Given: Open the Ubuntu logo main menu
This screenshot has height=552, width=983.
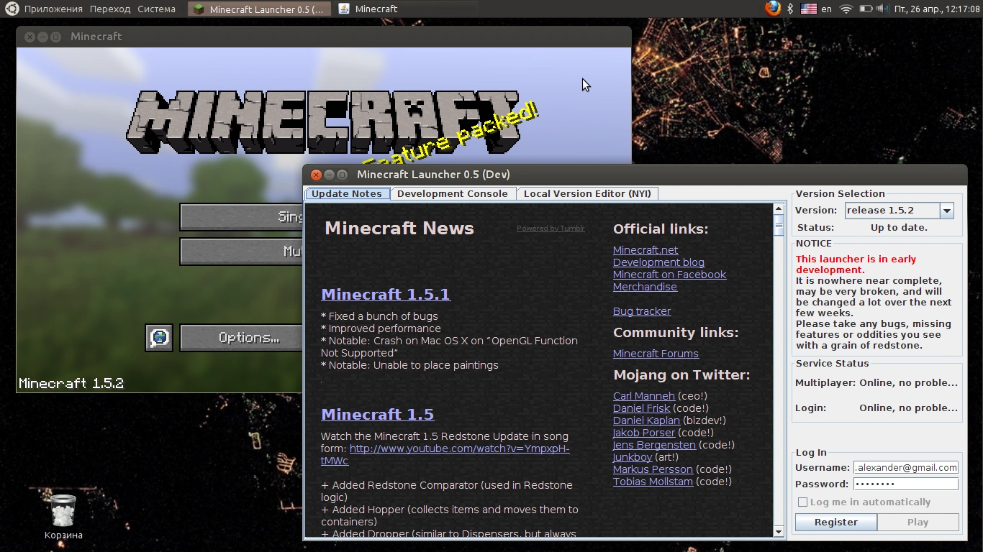Looking at the screenshot, I should tap(12, 9).
